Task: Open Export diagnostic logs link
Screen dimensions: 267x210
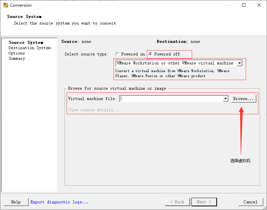Action: tap(59, 202)
